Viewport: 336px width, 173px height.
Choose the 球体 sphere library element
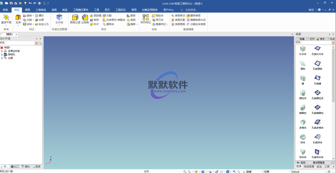click(x=303, y=138)
